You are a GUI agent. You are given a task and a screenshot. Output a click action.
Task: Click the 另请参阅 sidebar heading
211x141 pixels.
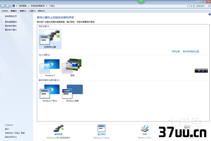9,125
